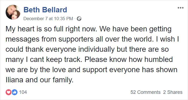The width and height of the screenshot is (188, 100).
Task: Open Beth Bellard's circular profile picture
Action: coord(13,12)
